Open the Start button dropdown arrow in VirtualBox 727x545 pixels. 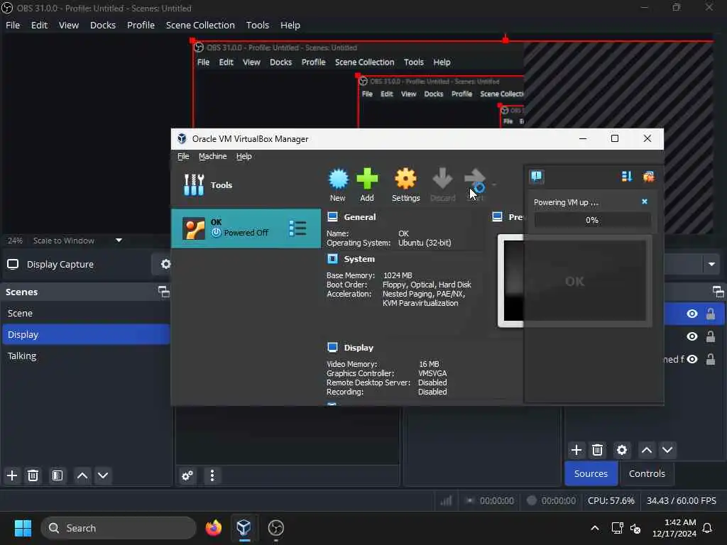click(x=494, y=185)
